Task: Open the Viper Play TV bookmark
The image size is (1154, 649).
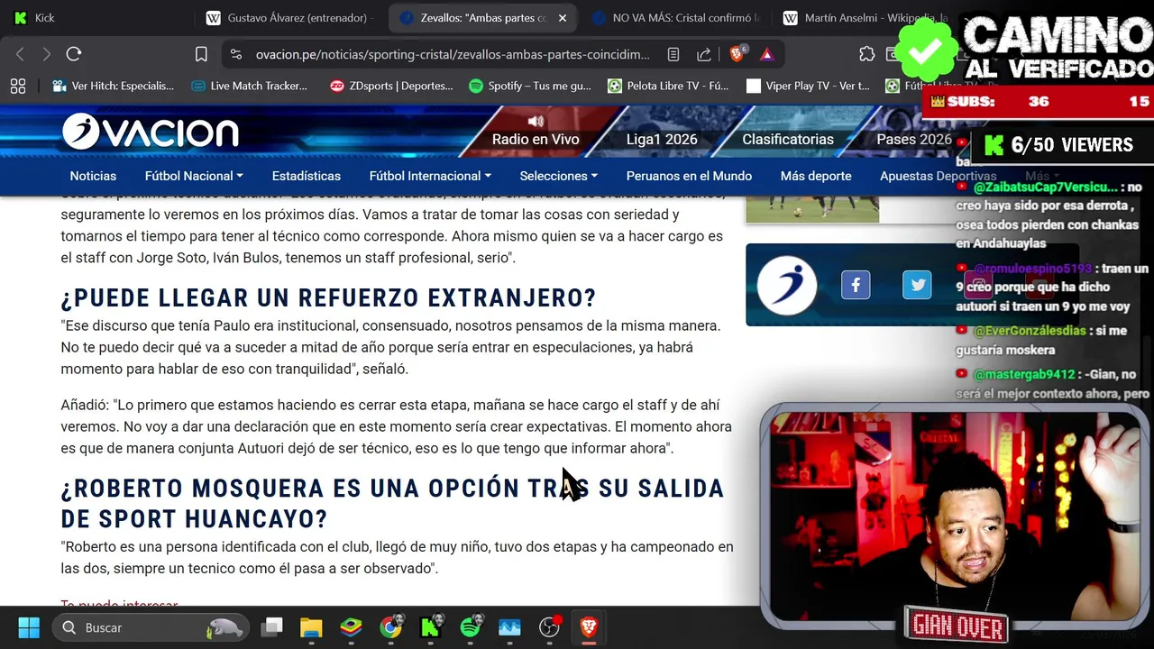Action: pos(809,86)
